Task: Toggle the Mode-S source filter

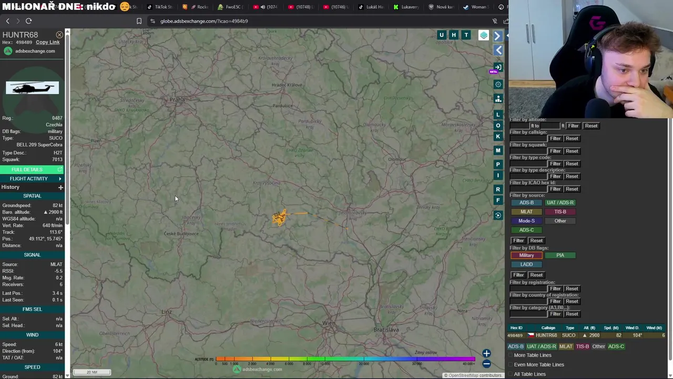Action: pos(526,221)
